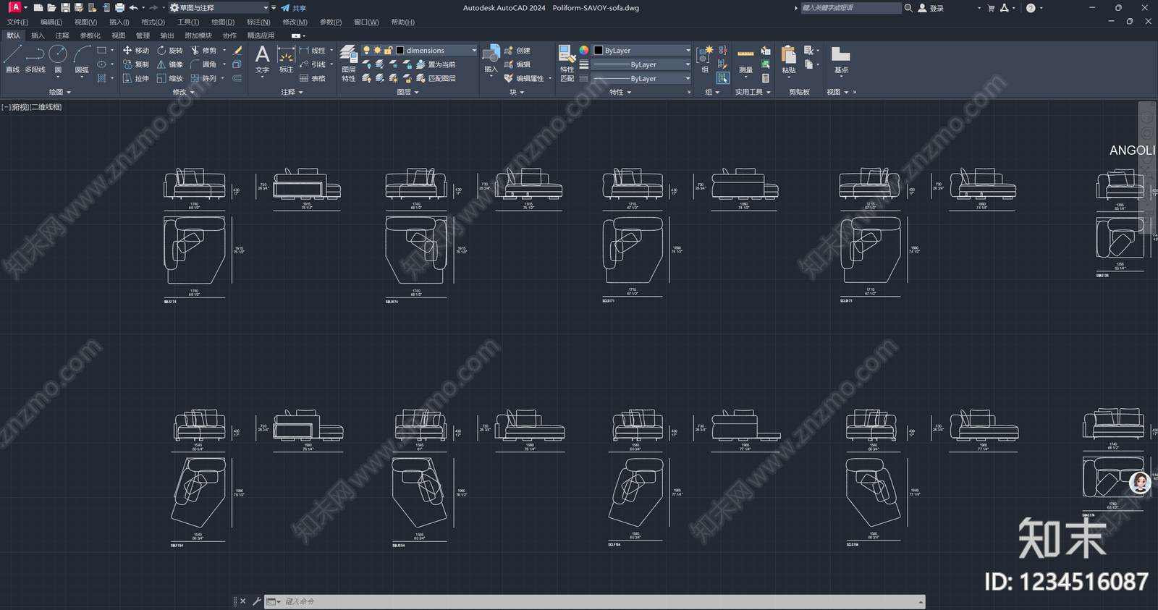Click the Save icon in quick access toolbar
The width and height of the screenshot is (1158, 610).
[65, 8]
